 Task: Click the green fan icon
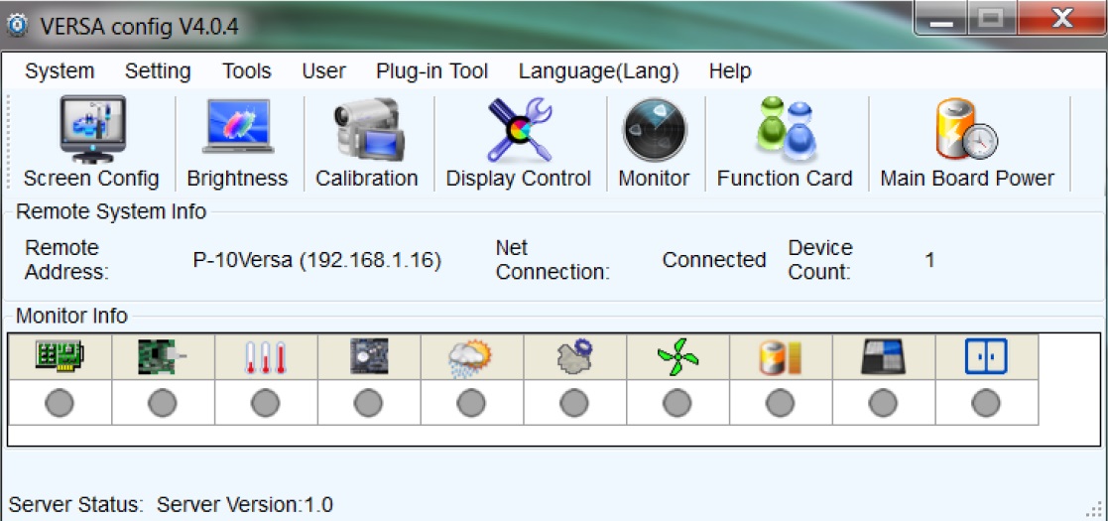(x=677, y=357)
